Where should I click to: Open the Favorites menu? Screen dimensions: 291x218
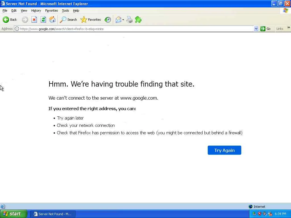[x=51, y=11]
